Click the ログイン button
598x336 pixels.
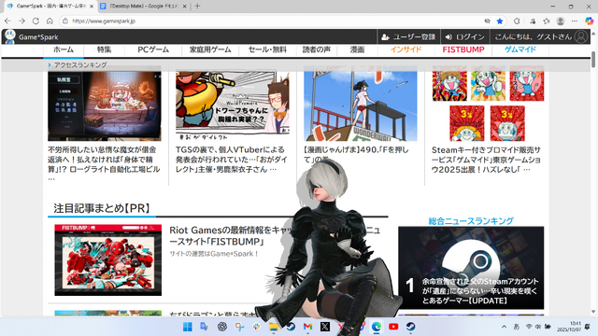pyautogui.click(x=464, y=37)
